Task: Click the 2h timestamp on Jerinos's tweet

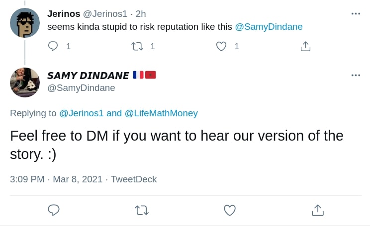Action: tap(141, 14)
